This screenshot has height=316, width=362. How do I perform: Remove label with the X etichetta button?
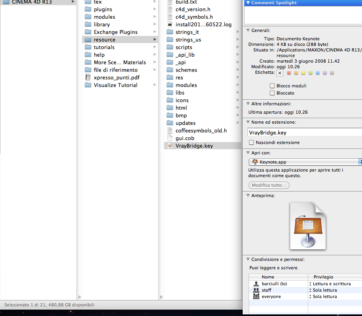[280, 73]
